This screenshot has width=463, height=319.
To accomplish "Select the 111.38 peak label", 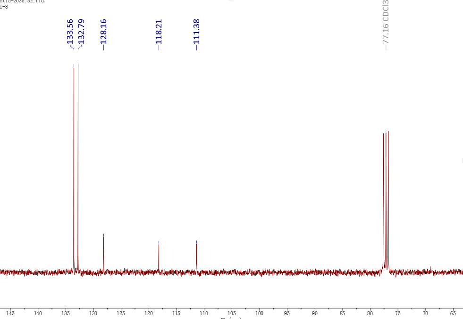I will pos(197,31).
